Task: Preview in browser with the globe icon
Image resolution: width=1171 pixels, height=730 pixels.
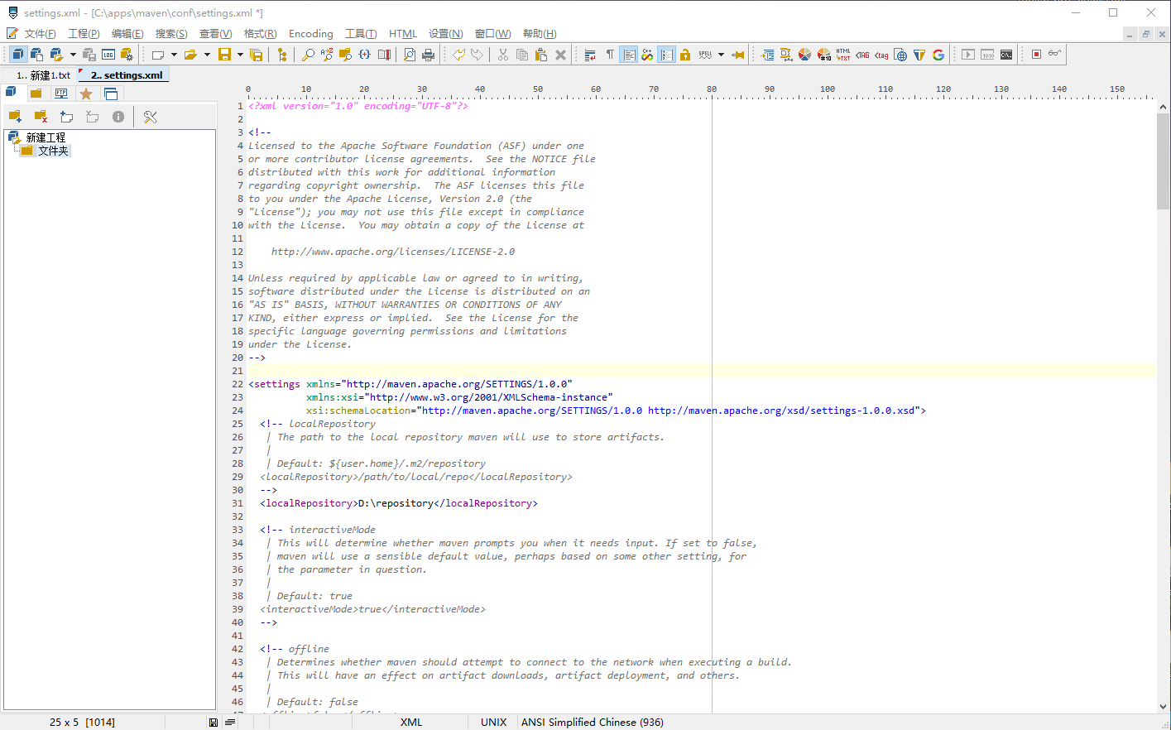Action: pos(900,55)
